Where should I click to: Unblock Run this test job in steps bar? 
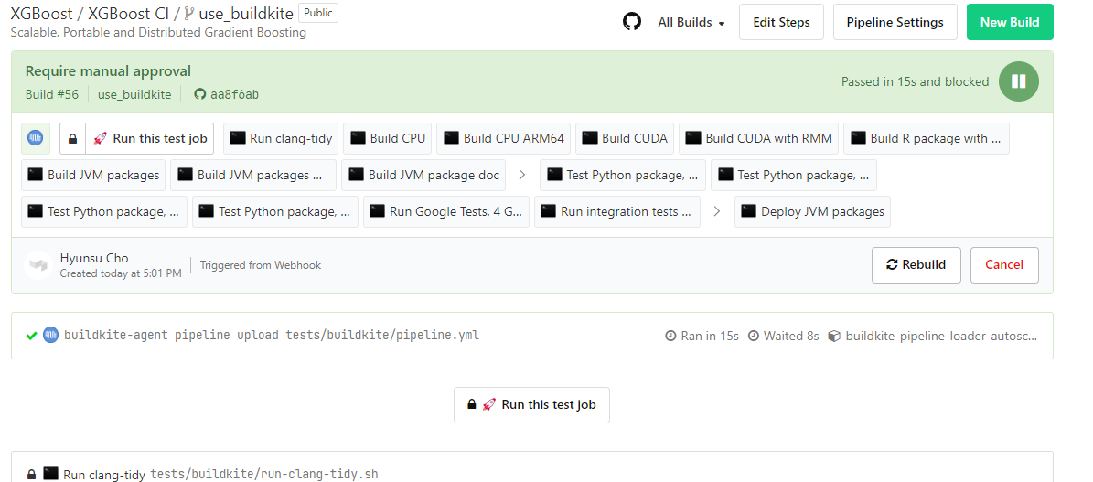coord(150,139)
